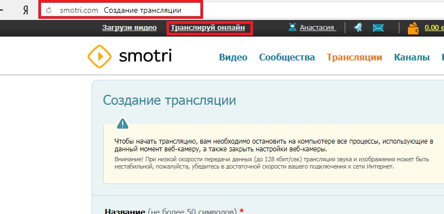
Task: Open the Yandex 'Я' browser button
Action: [x=26, y=11]
